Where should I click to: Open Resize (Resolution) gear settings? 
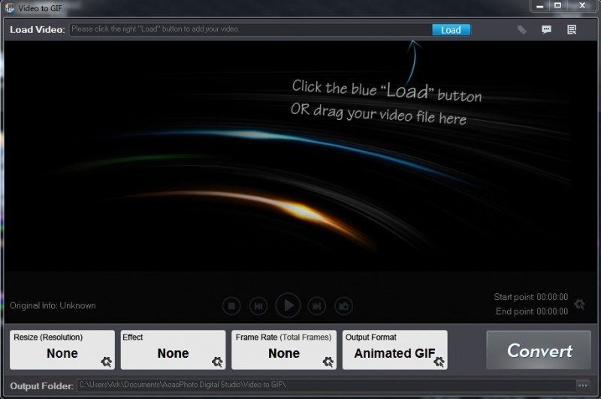point(106,361)
